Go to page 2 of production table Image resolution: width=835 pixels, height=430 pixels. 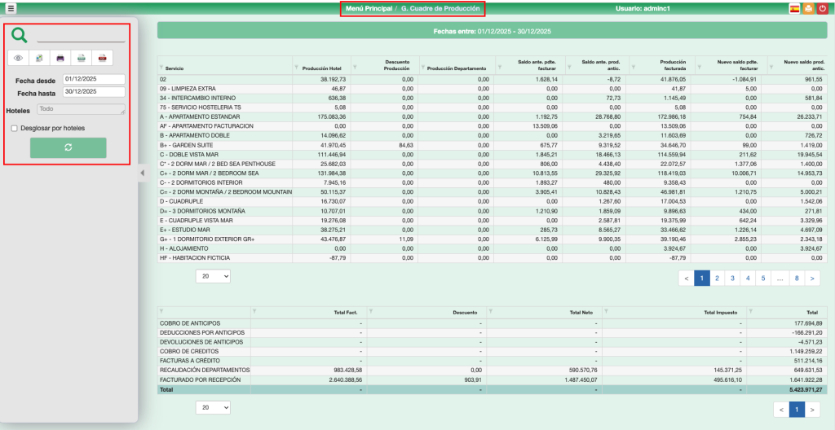click(x=717, y=279)
